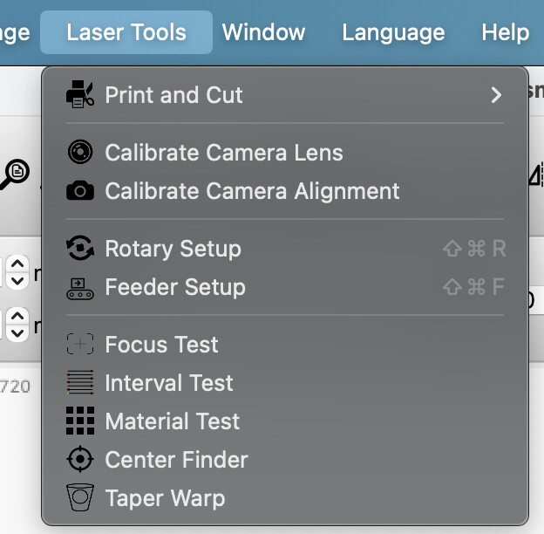Expand the Print and Cut submenu arrow
The height and width of the screenshot is (534, 544).
tap(496, 95)
